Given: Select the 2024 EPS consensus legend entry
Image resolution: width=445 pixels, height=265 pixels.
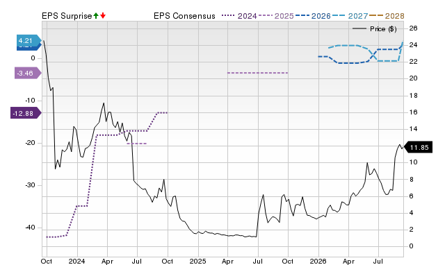Looking at the screenshot, I should pos(239,16).
